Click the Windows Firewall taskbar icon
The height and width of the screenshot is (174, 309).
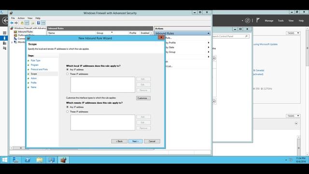[63, 160]
